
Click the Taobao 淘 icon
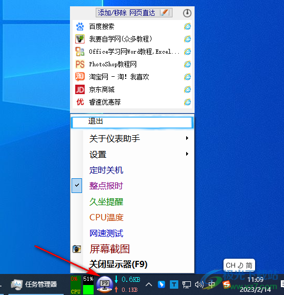(80, 77)
